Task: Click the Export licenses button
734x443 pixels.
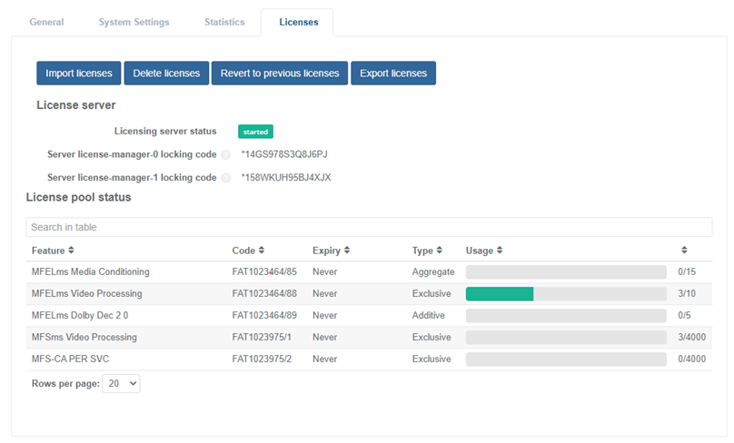Action: (x=393, y=74)
